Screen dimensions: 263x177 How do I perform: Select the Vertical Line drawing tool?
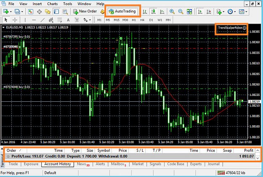pyautogui.click(x=25, y=20)
